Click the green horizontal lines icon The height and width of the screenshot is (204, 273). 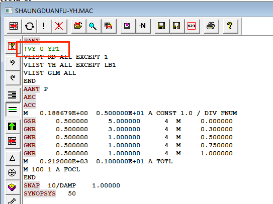click(x=13, y=110)
